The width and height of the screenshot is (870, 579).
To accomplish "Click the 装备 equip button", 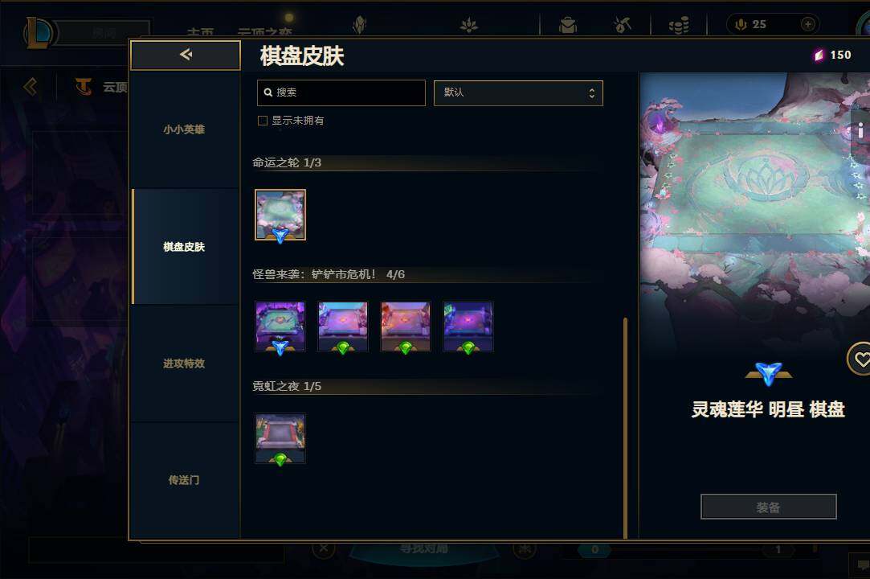I will 769,507.
